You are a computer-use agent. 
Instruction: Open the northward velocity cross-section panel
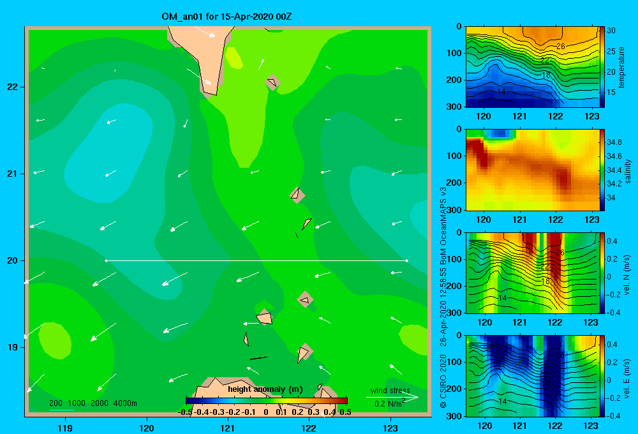coord(532,273)
